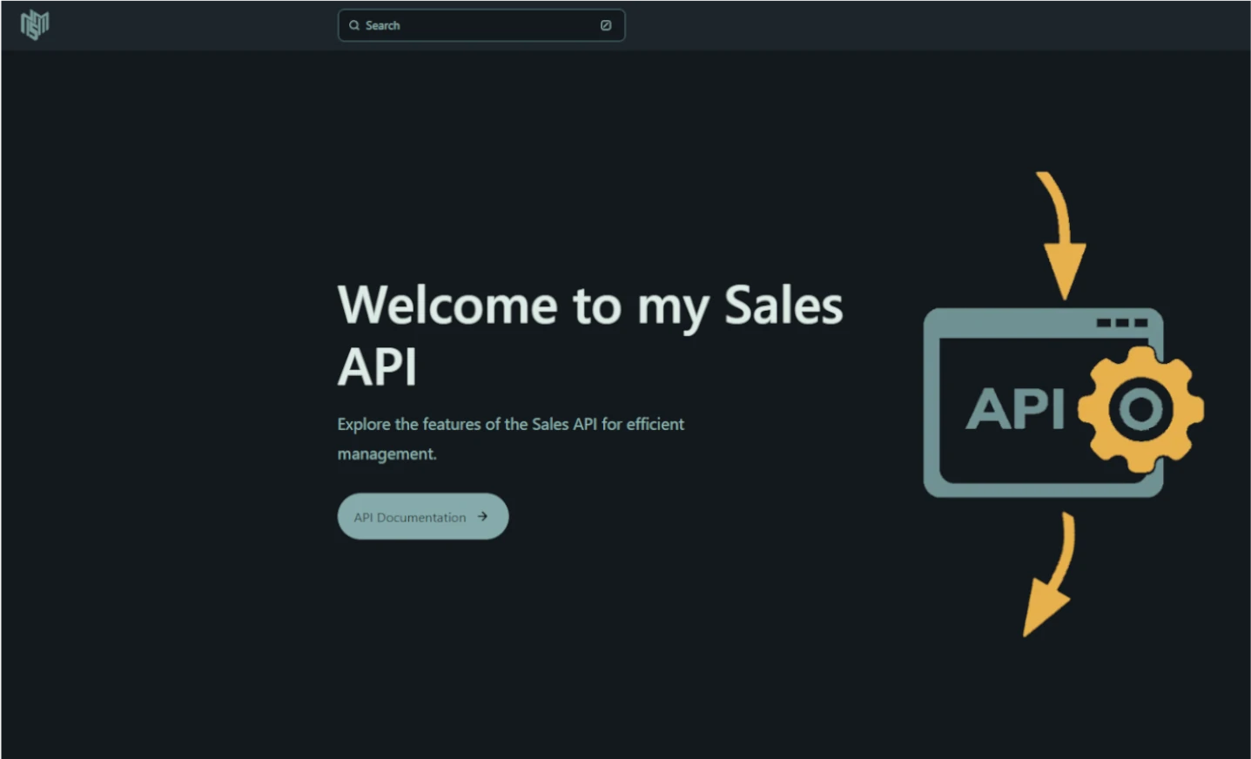The height and width of the screenshot is (759, 1251).
Task: Click the magnifier icon in search box
Action: 354,25
